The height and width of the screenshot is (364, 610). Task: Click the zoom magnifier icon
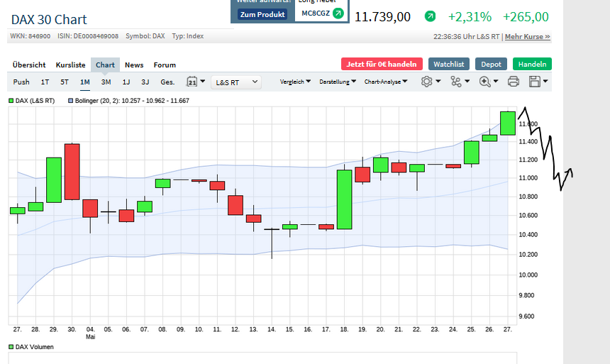tap(485, 82)
